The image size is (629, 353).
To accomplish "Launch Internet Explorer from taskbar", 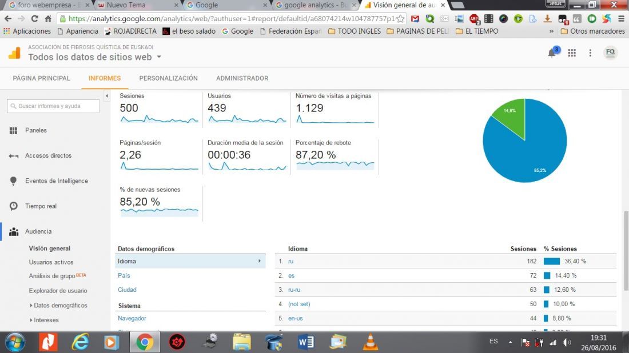I will click(x=80, y=342).
